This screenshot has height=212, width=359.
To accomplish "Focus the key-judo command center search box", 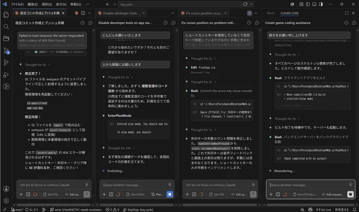I will point(179,4).
